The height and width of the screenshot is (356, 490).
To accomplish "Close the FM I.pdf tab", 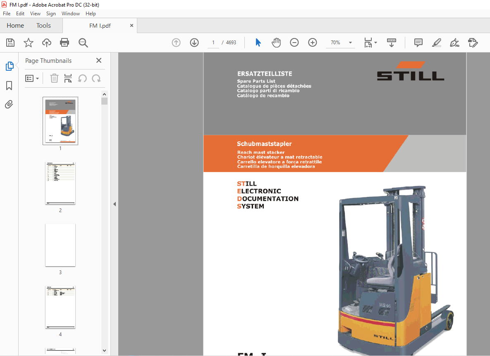I will (131, 25).
